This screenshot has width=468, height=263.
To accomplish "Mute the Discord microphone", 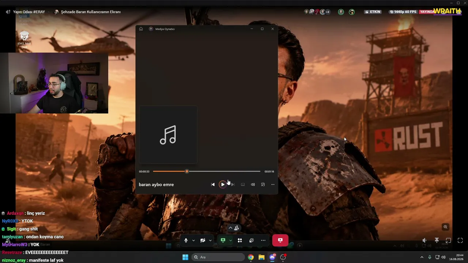I will [x=186, y=240].
